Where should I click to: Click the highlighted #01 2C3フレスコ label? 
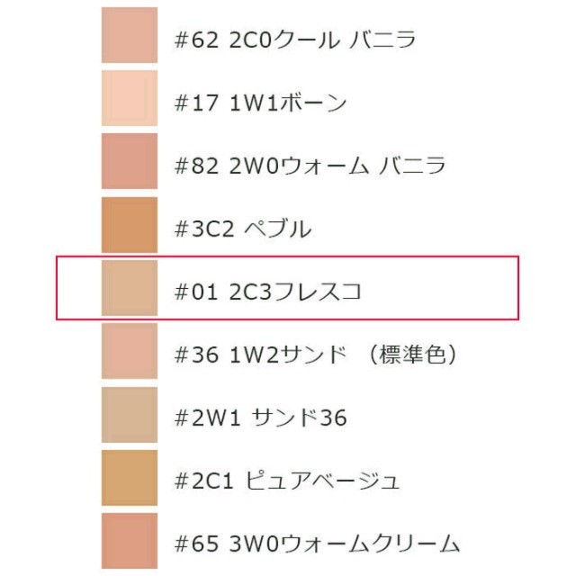pyautogui.click(x=268, y=292)
